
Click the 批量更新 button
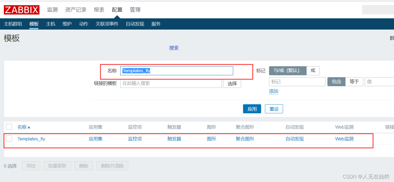coord(57,166)
